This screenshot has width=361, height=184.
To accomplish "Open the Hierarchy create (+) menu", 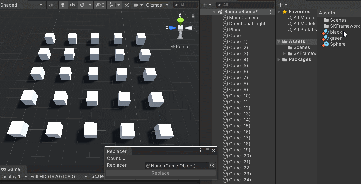I will point(205,5).
